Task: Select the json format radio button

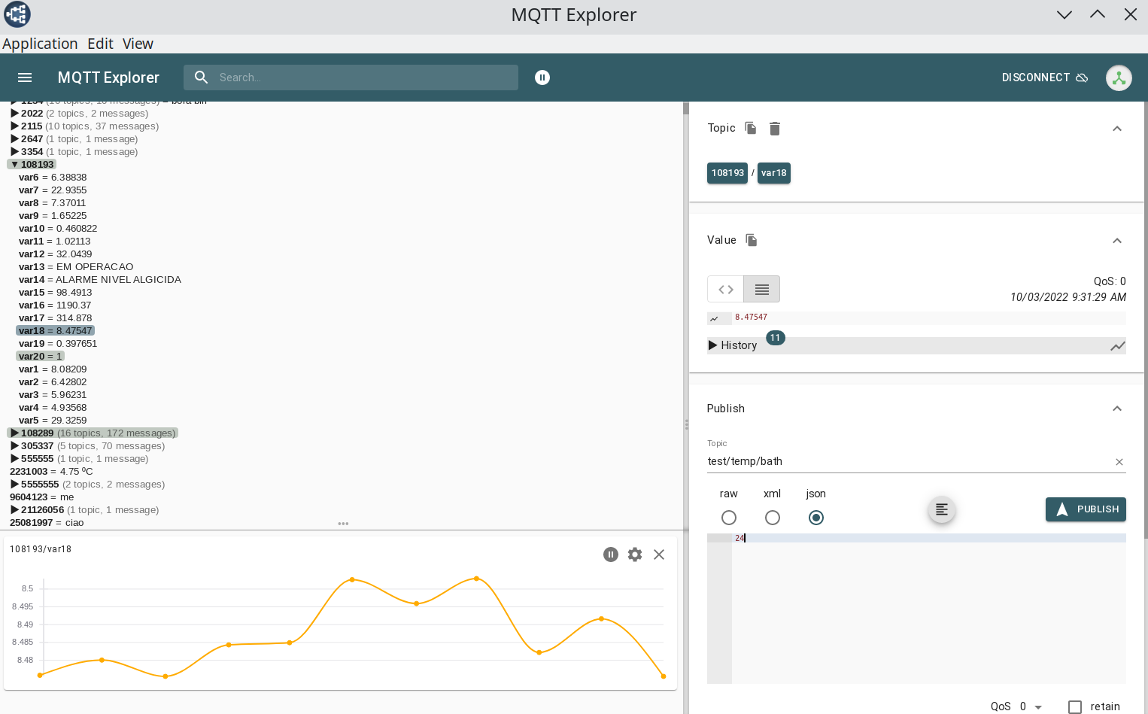Action: pyautogui.click(x=816, y=518)
